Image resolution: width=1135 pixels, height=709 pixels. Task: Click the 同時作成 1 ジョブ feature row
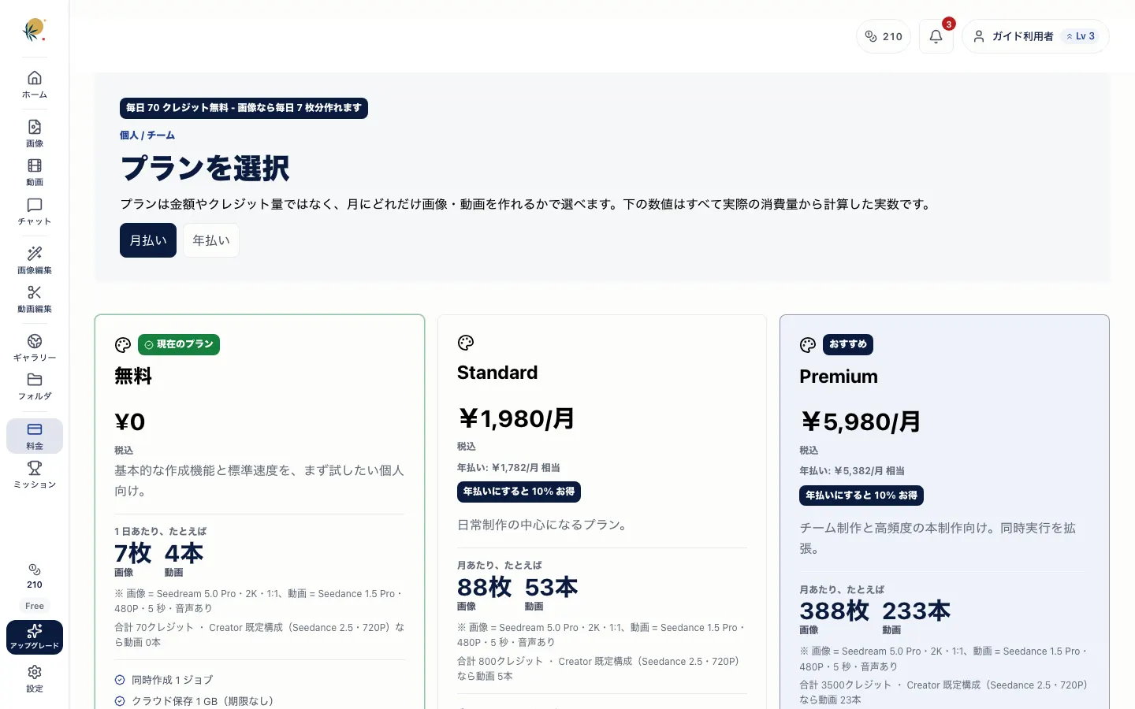tap(259, 680)
